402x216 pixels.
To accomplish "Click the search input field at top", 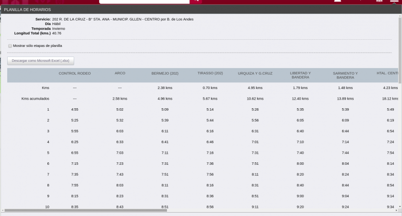I will [144, 1].
